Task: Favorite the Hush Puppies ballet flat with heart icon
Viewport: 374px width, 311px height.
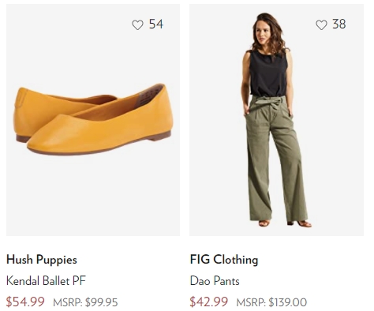Action: 137,25
